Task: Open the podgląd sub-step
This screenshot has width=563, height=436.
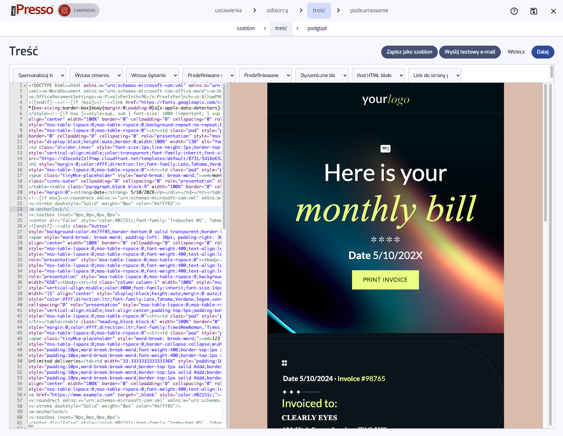Action: point(317,28)
